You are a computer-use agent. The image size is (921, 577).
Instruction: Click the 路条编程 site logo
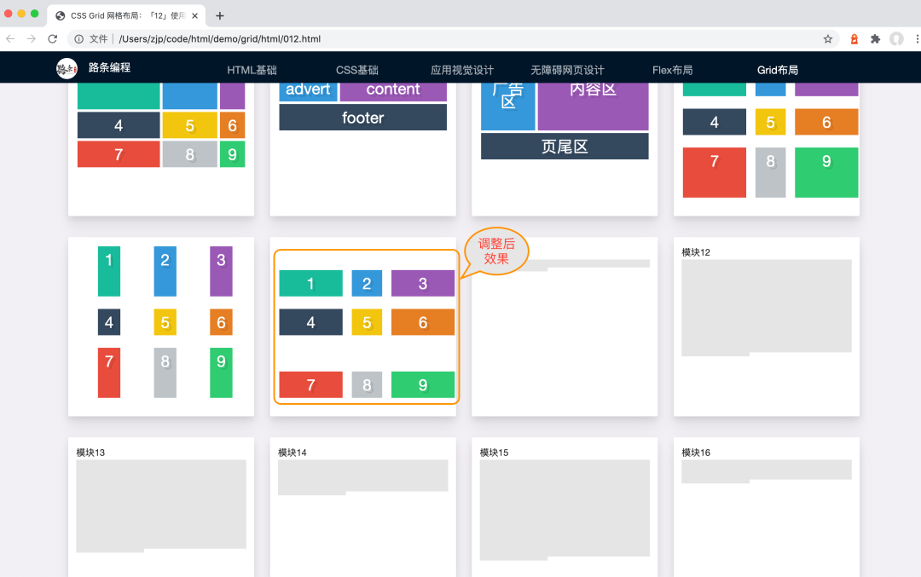pyautogui.click(x=67, y=68)
